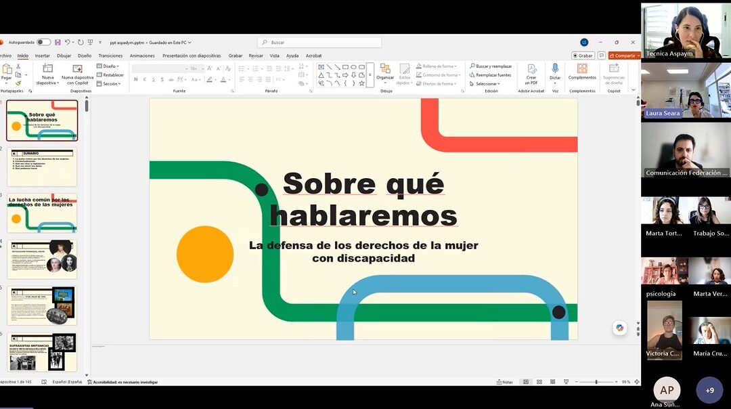Open the slide Diseño layout dropdown
The height and width of the screenshot is (409, 731).
108,66
